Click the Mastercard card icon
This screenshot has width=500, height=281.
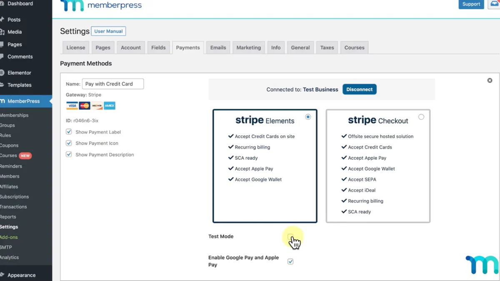pos(85,106)
